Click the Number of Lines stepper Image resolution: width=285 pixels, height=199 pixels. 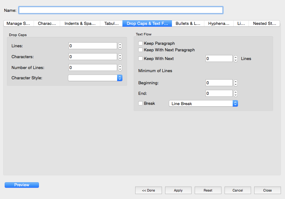point(120,68)
